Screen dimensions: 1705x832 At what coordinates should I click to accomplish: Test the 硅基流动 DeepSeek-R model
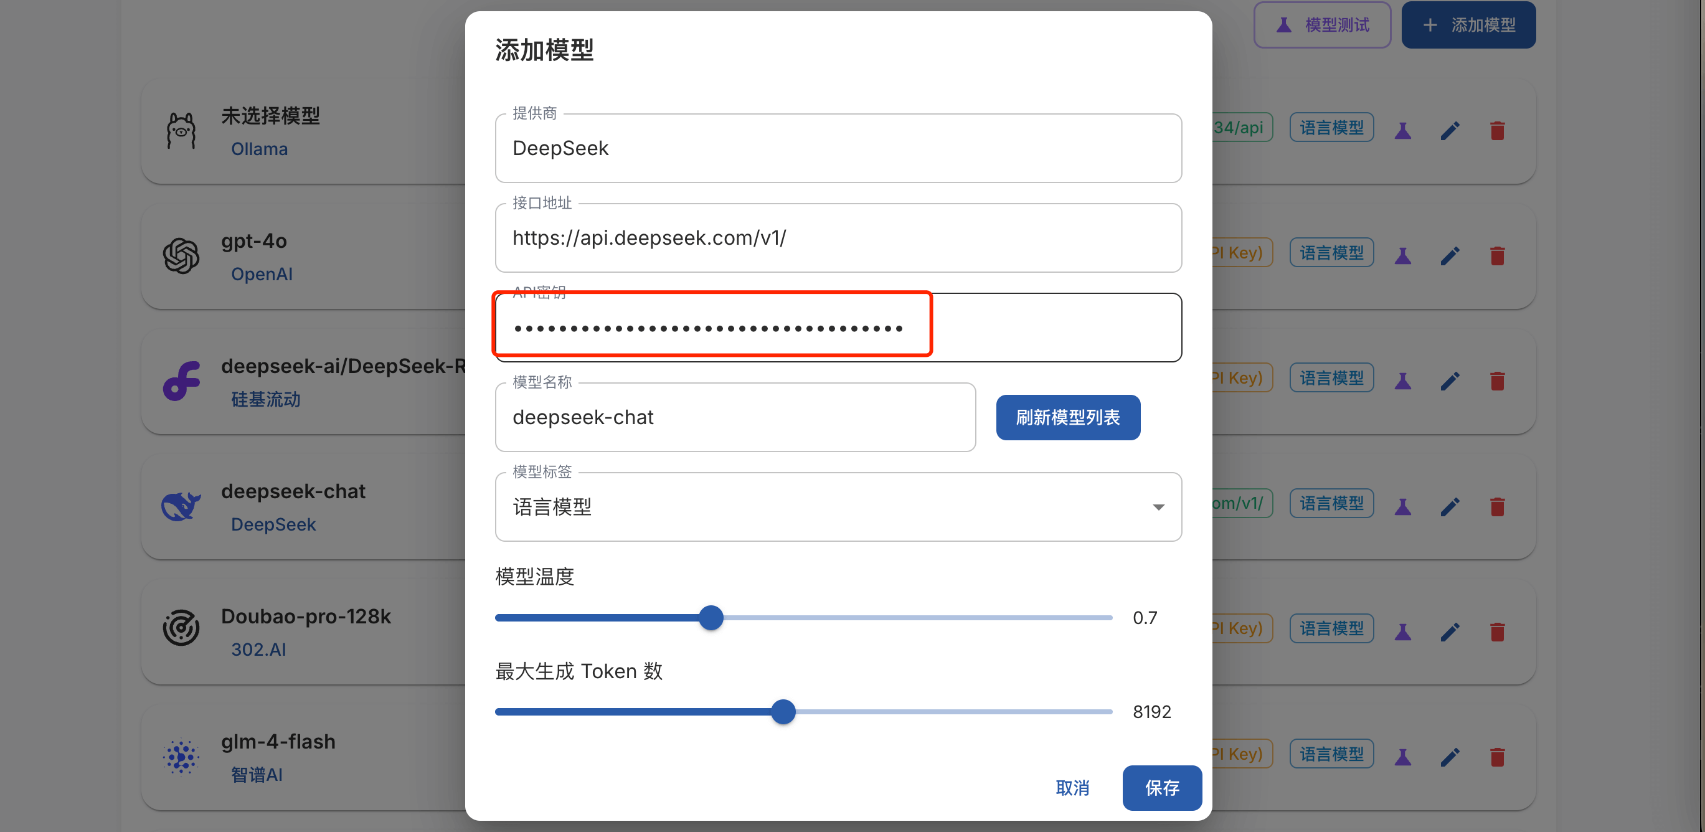(x=1402, y=381)
